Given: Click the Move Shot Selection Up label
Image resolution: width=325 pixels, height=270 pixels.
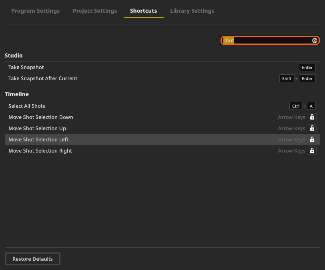Looking at the screenshot, I should click(x=37, y=128).
